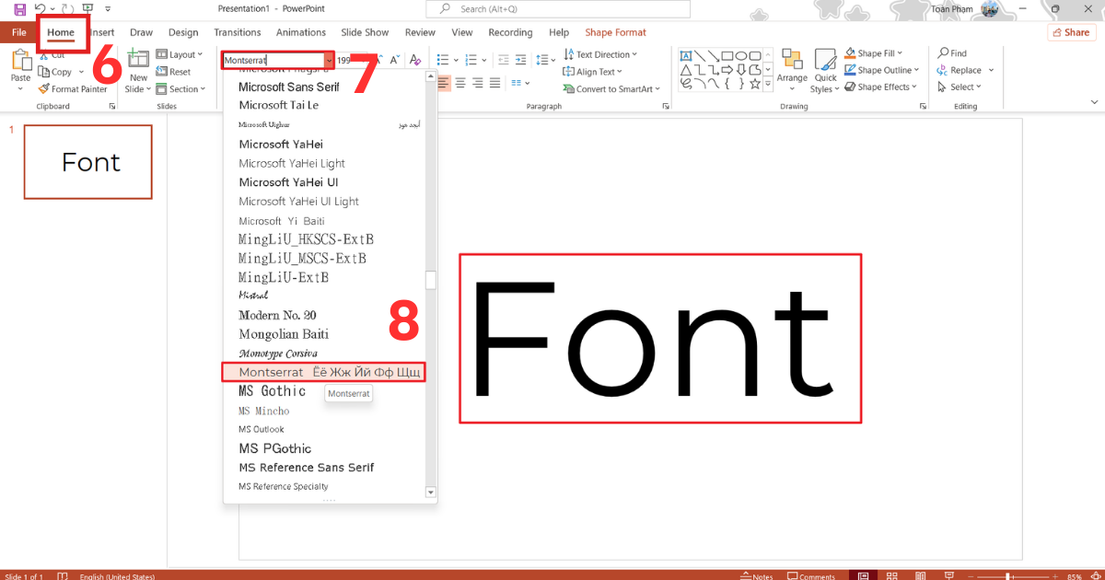Click the Increase Indent icon
Screen dimensions: 1105x580
521,60
